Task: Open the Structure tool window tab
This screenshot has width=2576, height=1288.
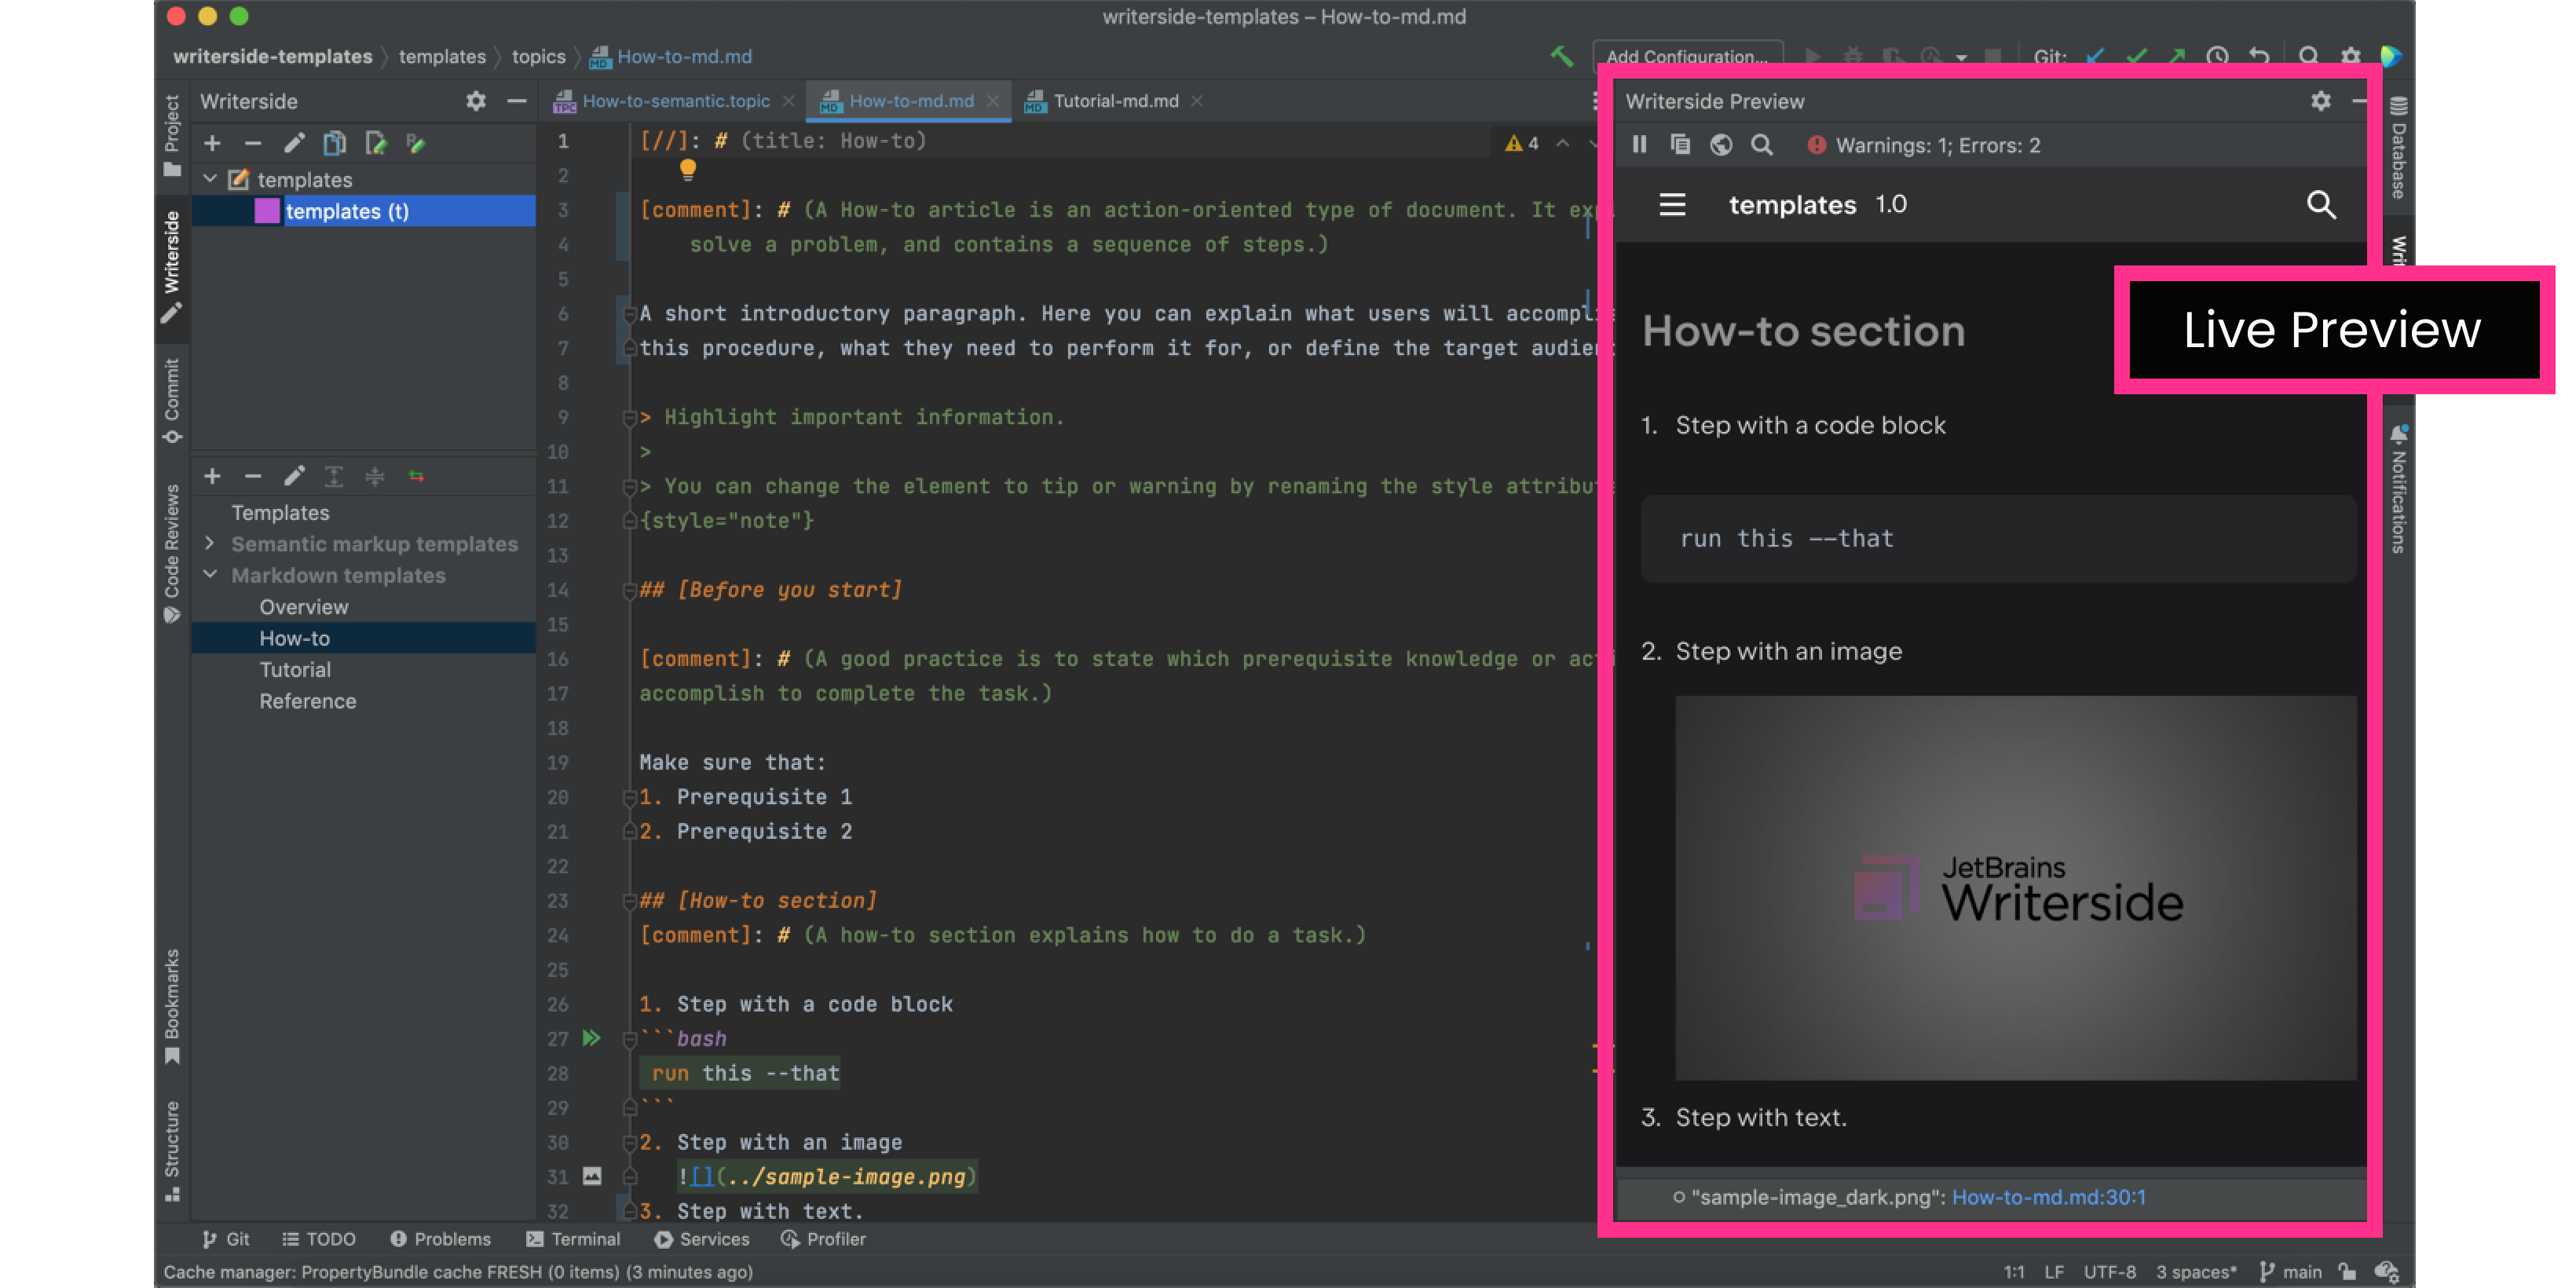Action: tap(172, 1151)
